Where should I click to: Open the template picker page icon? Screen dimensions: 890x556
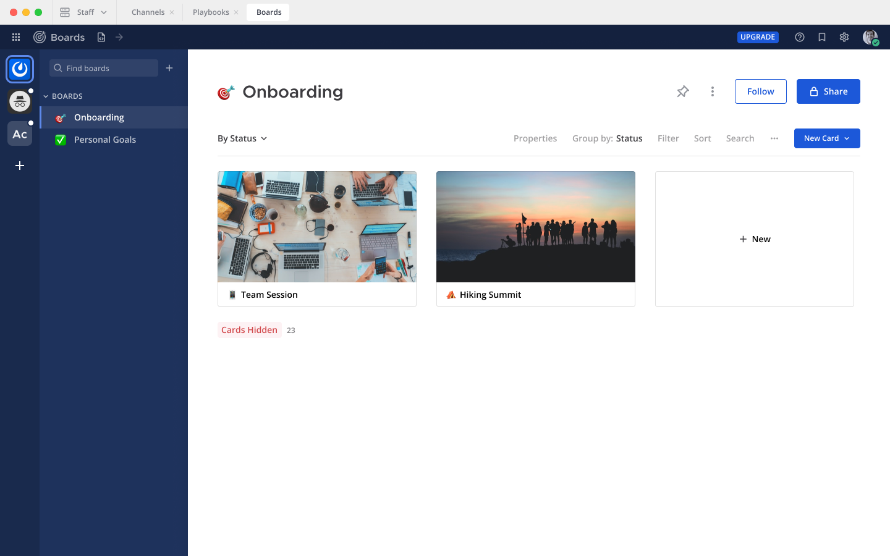tap(101, 37)
